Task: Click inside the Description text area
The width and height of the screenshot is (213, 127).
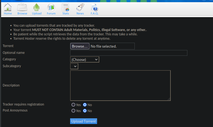Action: pos(120,85)
